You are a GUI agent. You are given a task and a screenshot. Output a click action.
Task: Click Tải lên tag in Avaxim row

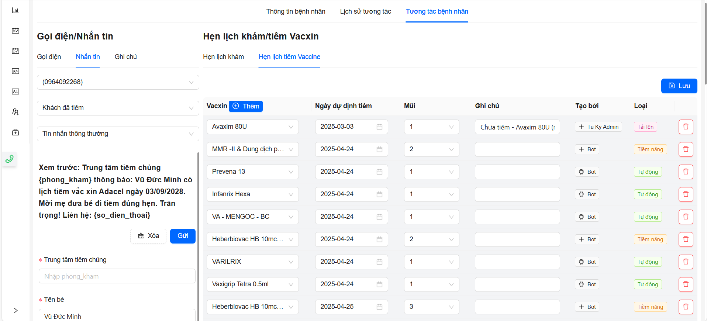coord(645,127)
